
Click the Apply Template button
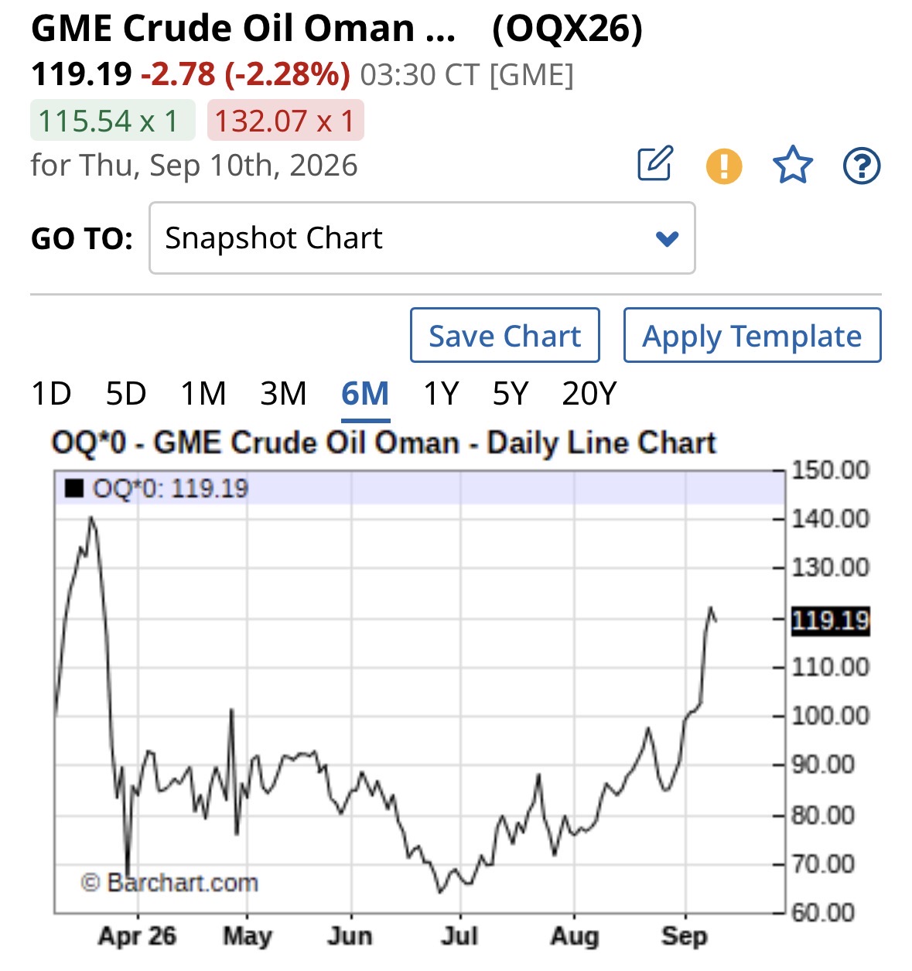(752, 335)
